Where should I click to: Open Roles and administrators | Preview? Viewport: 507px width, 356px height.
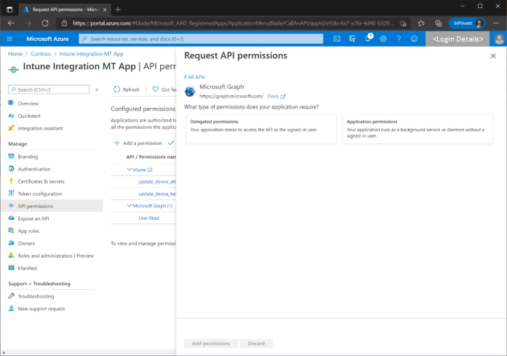point(55,256)
